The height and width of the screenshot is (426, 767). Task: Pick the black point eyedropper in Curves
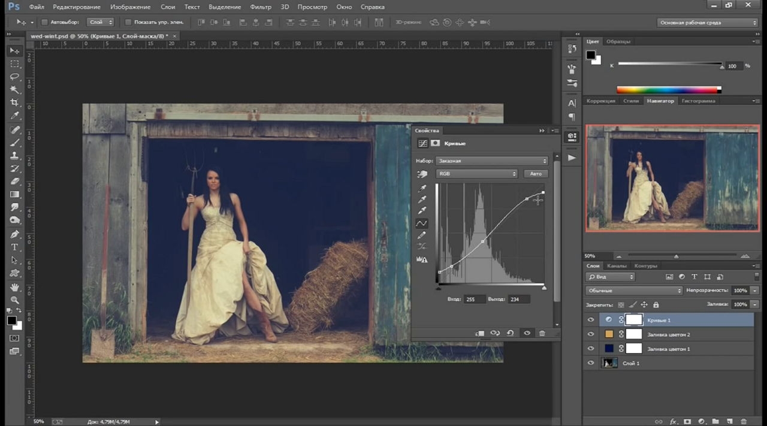(x=422, y=189)
